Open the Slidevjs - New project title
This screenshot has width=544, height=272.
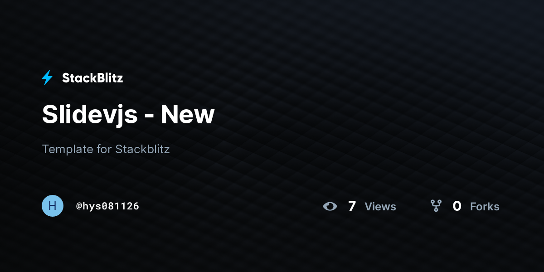[128, 114]
